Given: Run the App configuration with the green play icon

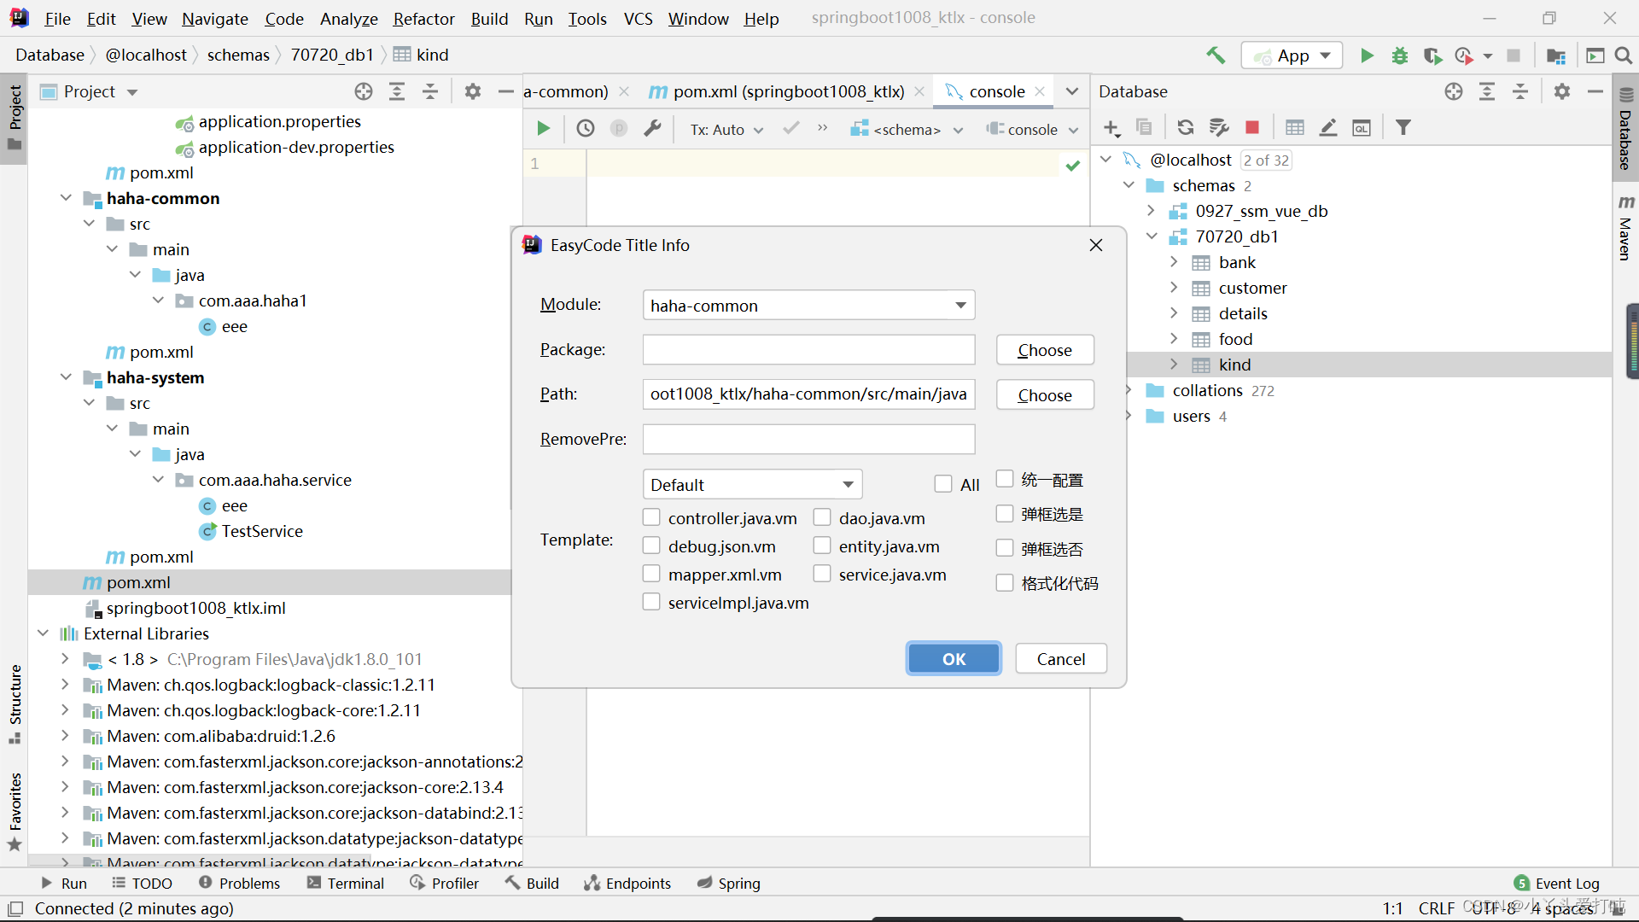Looking at the screenshot, I should click(x=1367, y=55).
